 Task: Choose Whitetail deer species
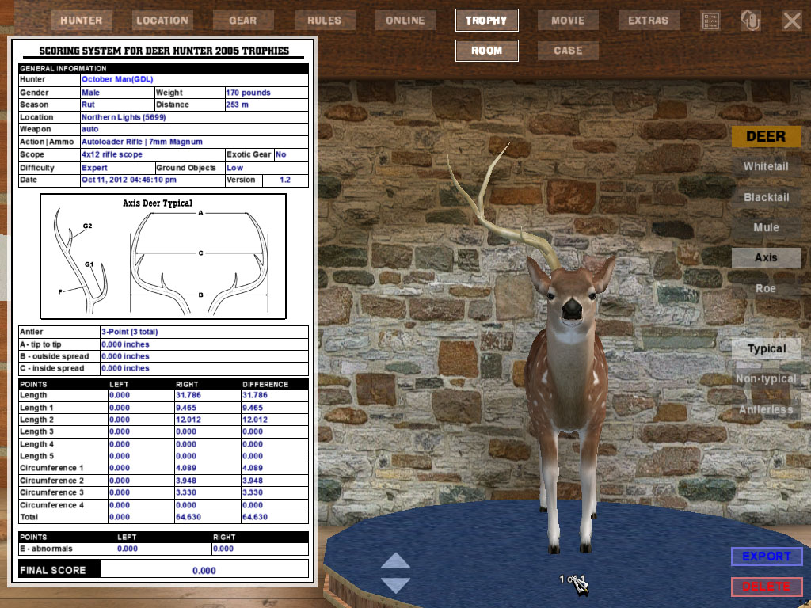(x=766, y=167)
